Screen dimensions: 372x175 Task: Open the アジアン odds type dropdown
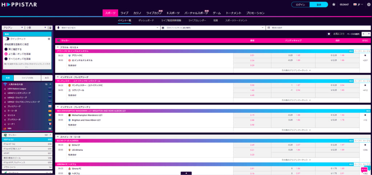pyautogui.click(x=13, y=28)
